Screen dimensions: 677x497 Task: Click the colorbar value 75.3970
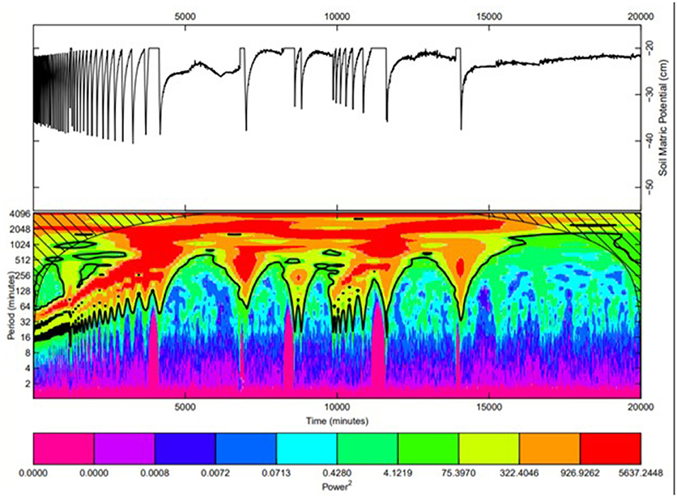tap(458, 473)
